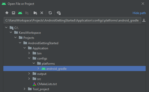Viewport: 149px width, 92px height.
Task: Jump to Desktop directory icon
Action: (x=13, y=13)
